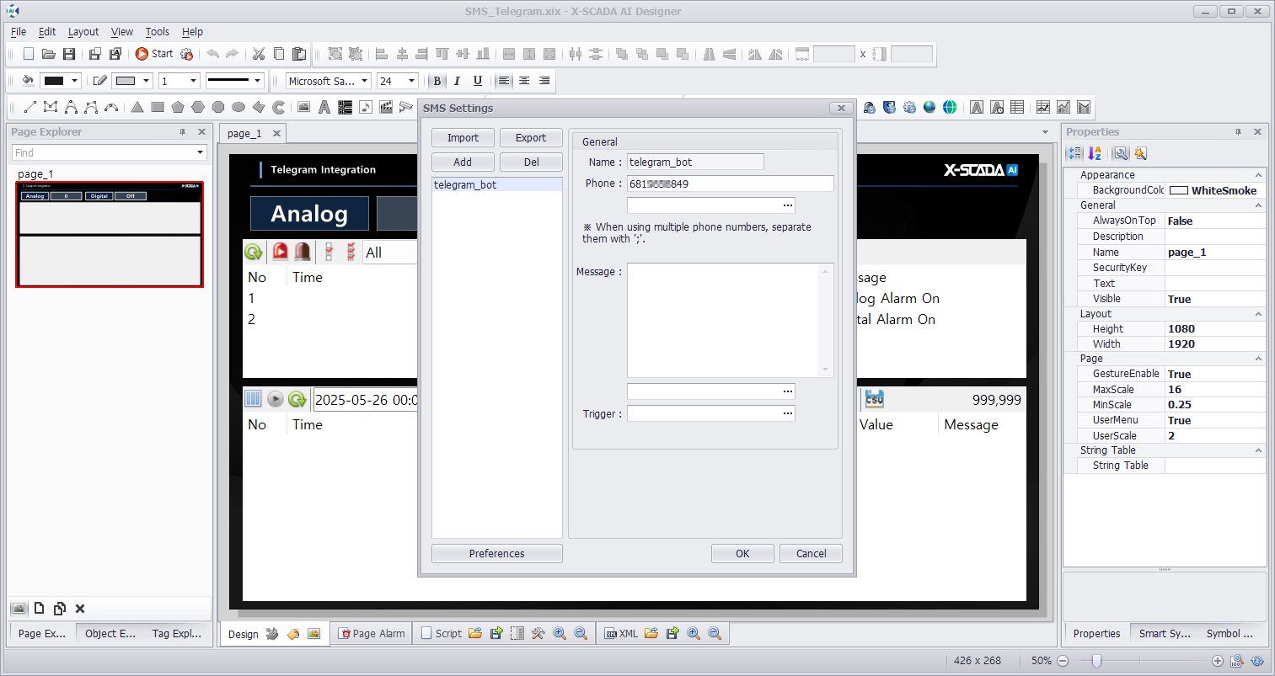Click the trend line chart icon
The height and width of the screenshot is (676, 1275).
click(x=1043, y=107)
